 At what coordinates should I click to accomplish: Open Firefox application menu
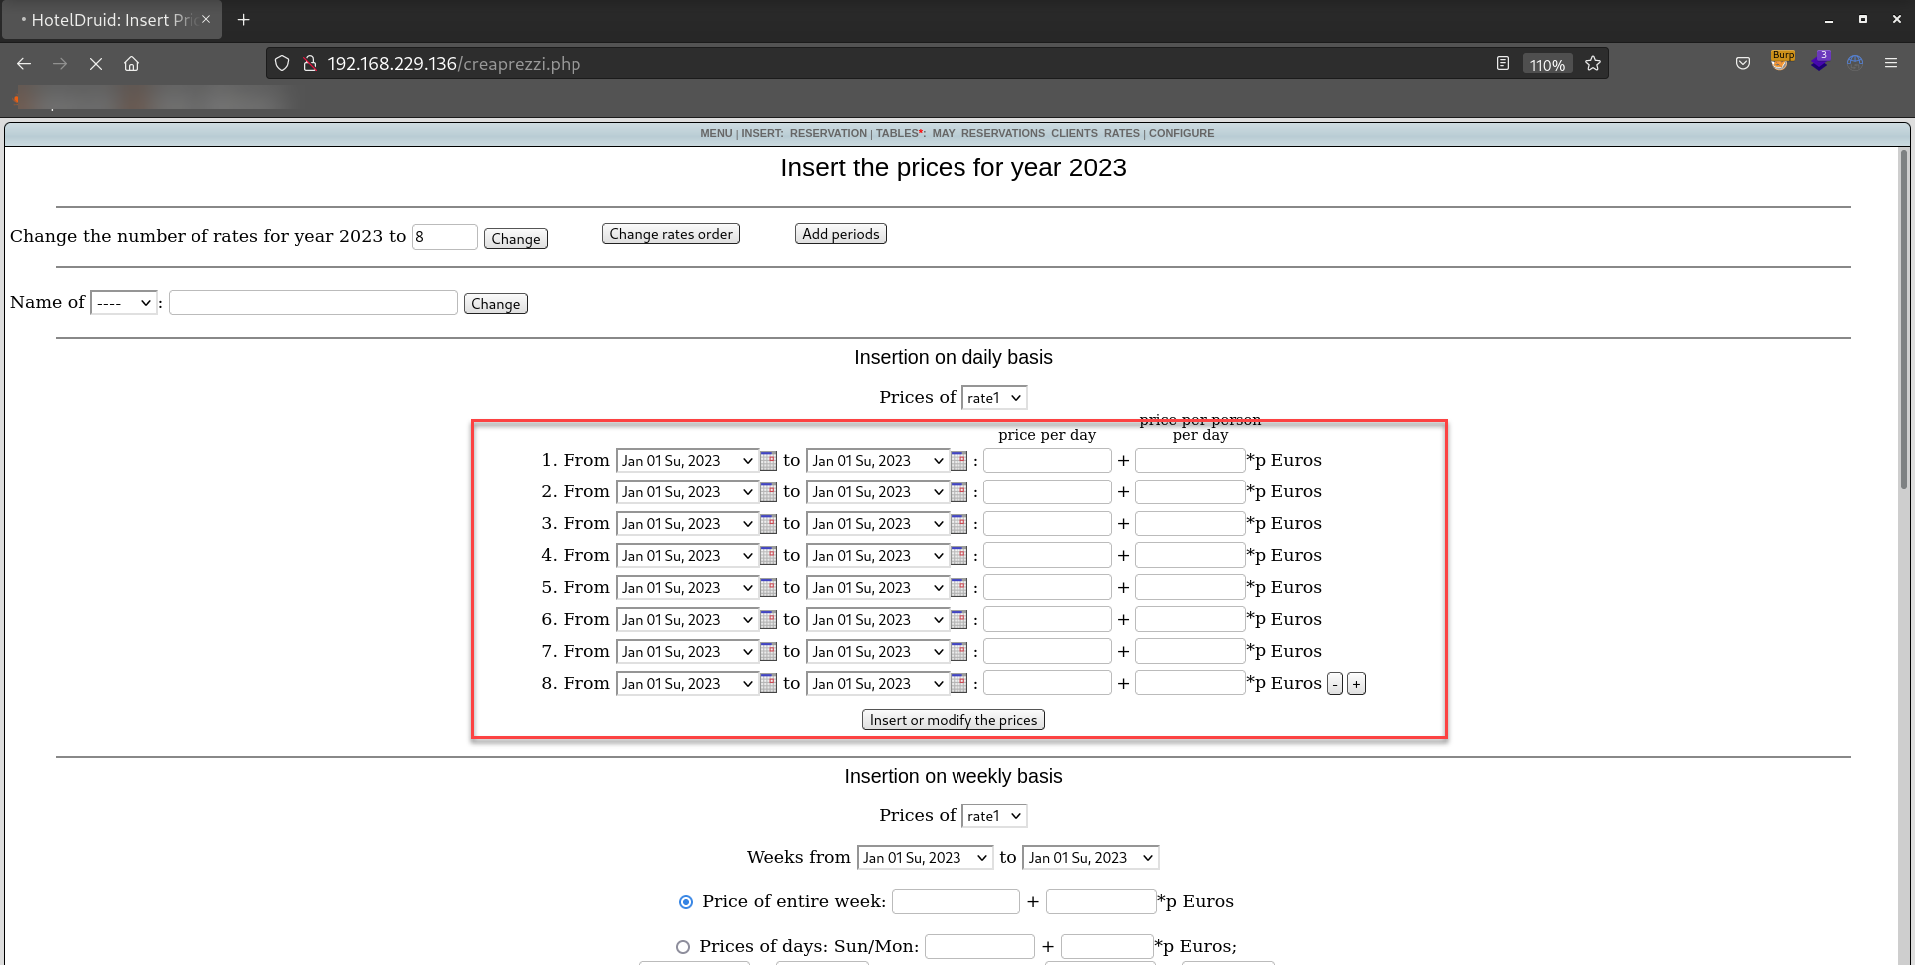coord(1891,63)
